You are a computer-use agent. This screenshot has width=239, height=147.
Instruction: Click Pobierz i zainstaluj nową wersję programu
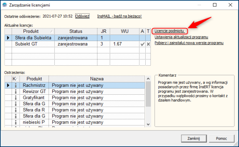click(x=189, y=43)
